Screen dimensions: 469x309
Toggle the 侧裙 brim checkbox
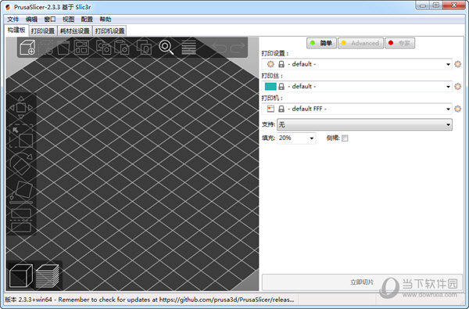click(x=345, y=138)
